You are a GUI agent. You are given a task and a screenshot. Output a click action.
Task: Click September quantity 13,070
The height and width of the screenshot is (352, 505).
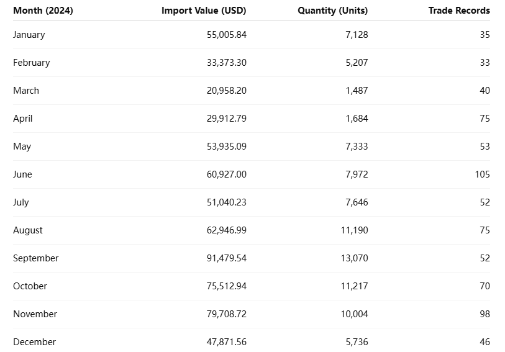pyautogui.click(x=354, y=258)
